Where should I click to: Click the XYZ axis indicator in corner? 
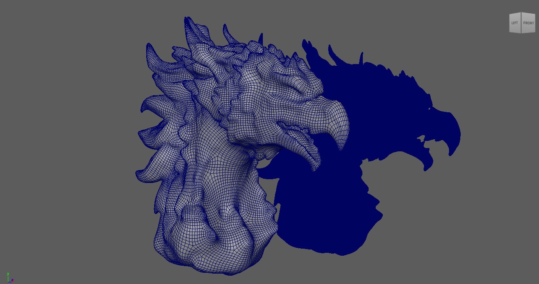tap(10, 277)
